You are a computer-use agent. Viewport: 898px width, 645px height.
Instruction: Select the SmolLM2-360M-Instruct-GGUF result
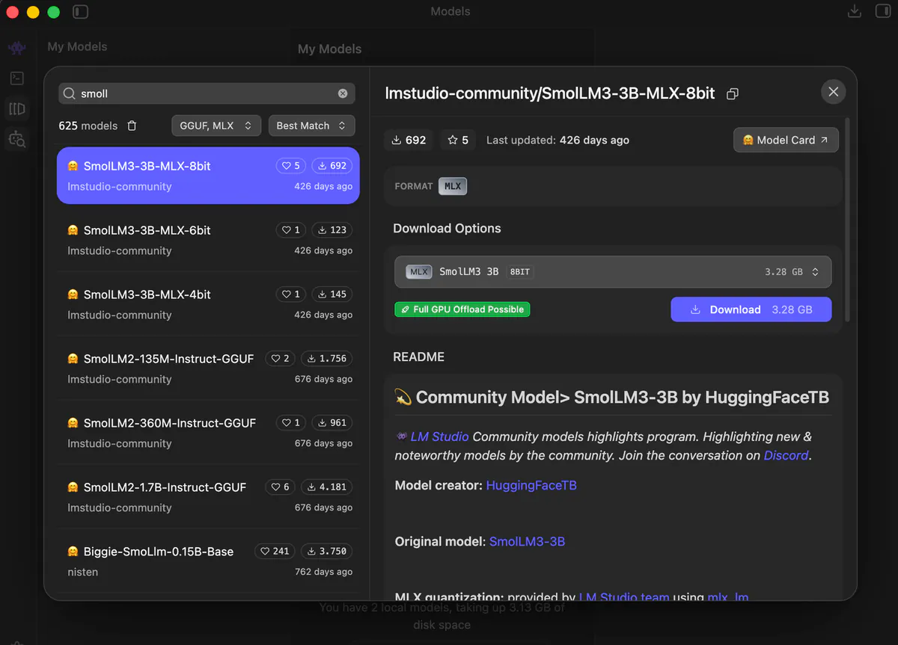pyautogui.click(x=208, y=433)
